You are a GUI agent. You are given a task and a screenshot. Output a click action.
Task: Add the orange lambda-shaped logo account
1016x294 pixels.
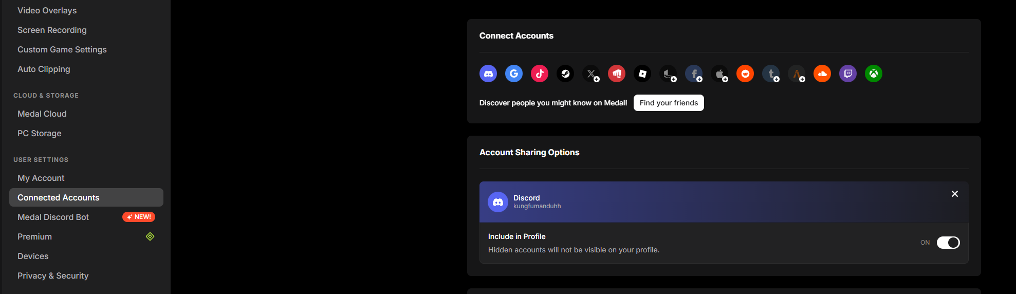[x=797, y=73]
